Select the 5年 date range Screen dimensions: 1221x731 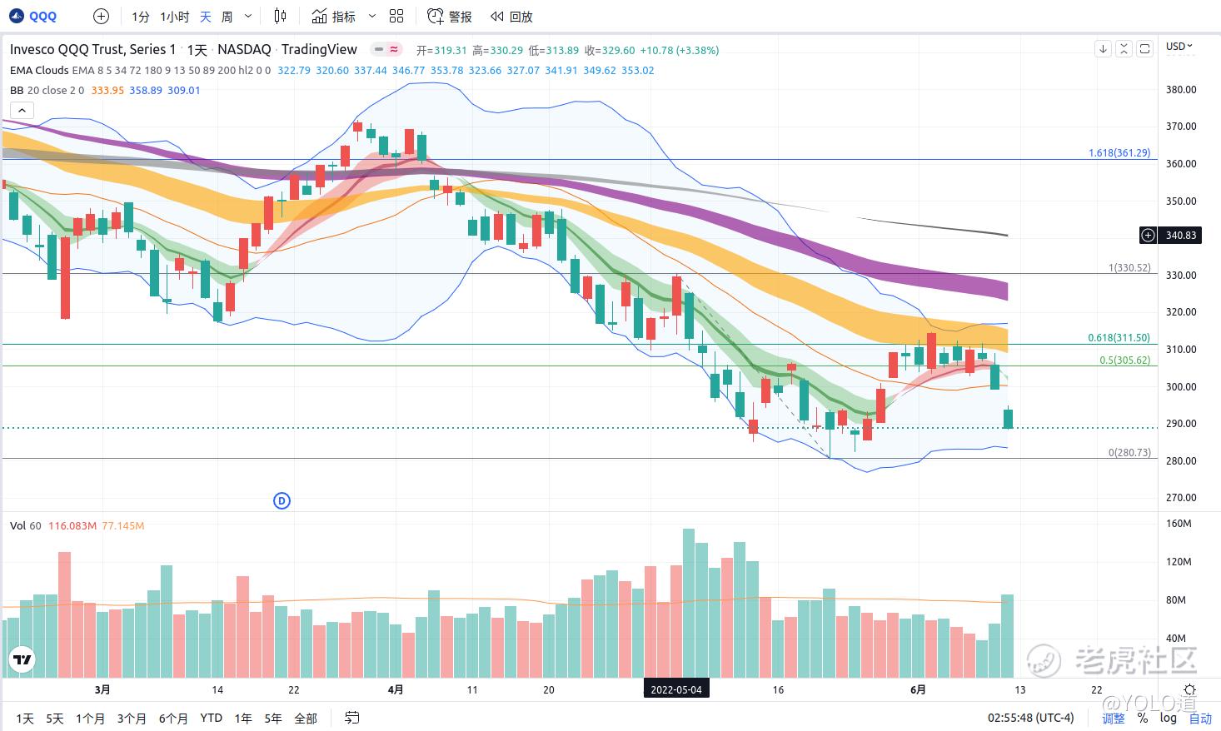coord(273,718)
